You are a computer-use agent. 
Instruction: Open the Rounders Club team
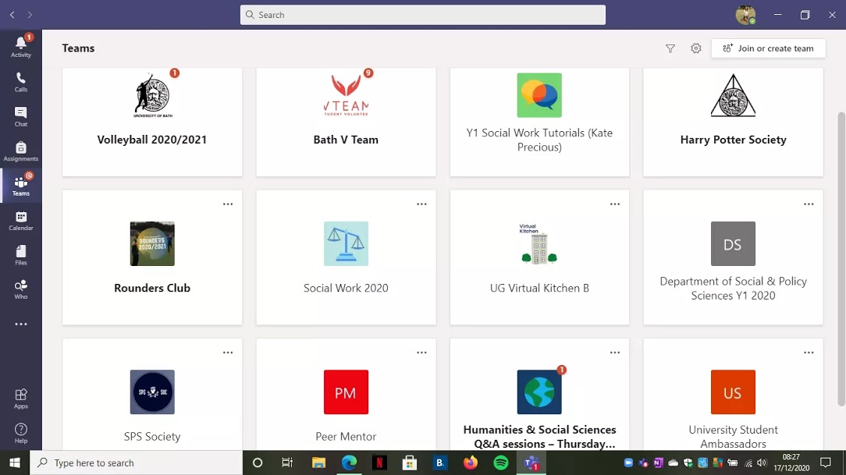click(x=152, y=257)
